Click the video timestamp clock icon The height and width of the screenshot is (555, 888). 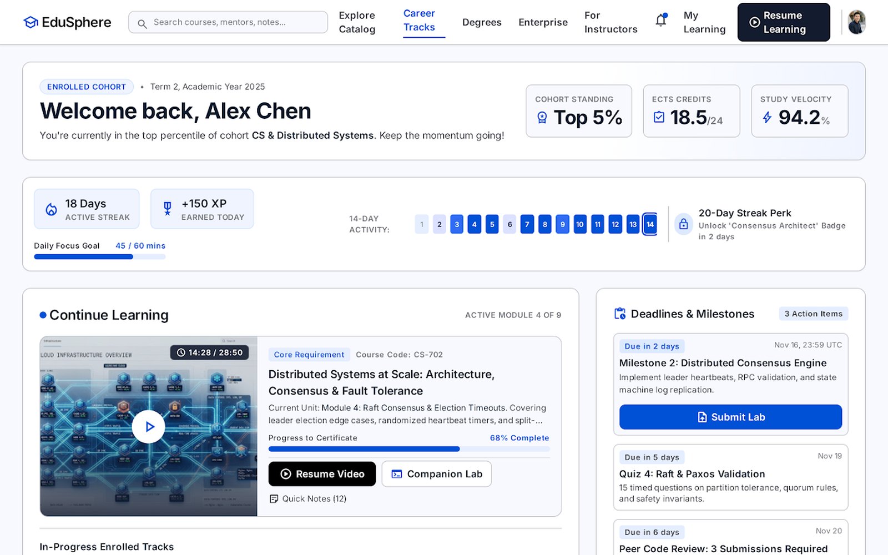[x=181, y=352]
